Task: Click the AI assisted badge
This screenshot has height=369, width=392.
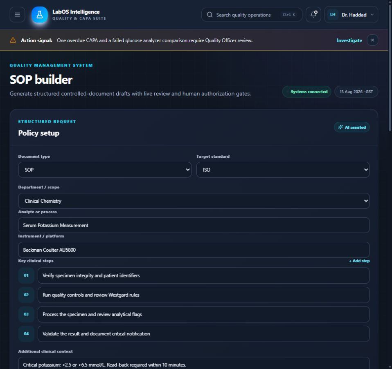Action: pos(352,127)
